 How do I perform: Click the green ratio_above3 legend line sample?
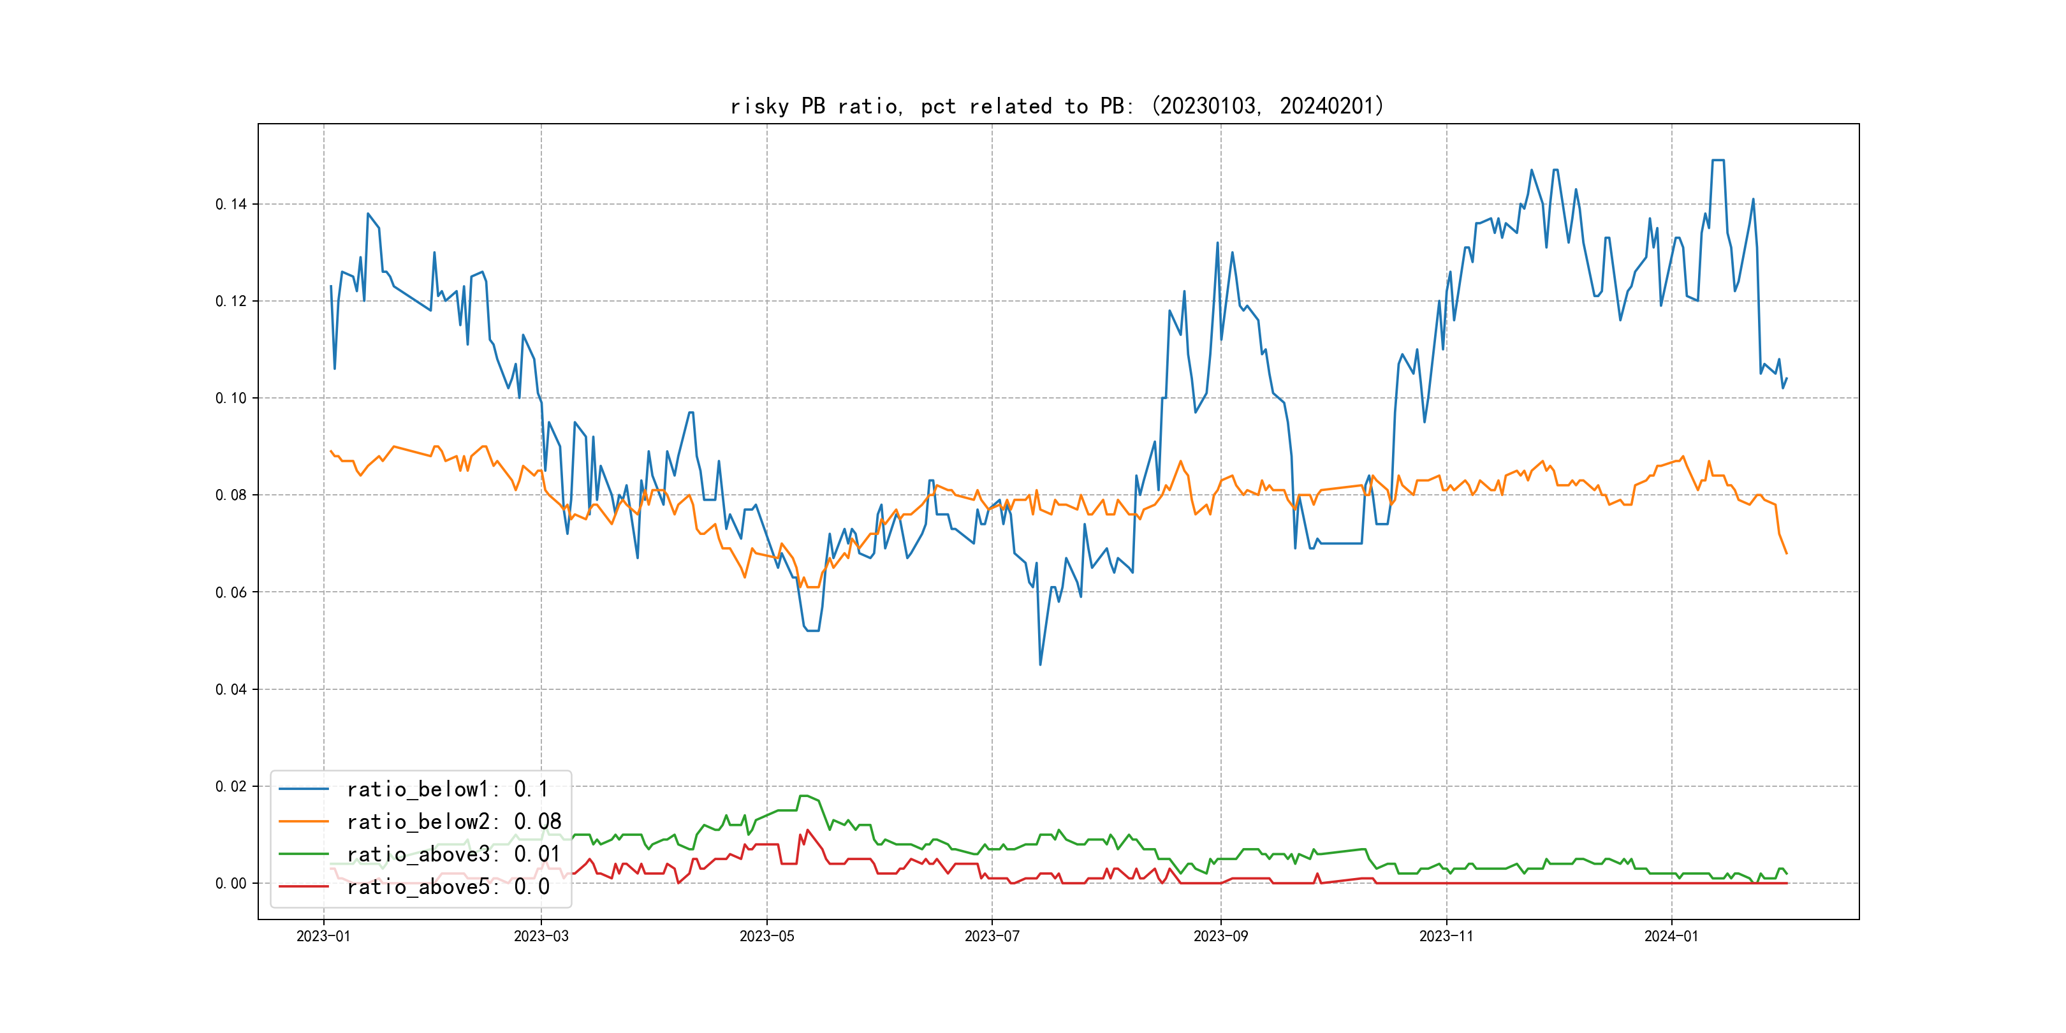pyautogui.click(x=303, y=854)
